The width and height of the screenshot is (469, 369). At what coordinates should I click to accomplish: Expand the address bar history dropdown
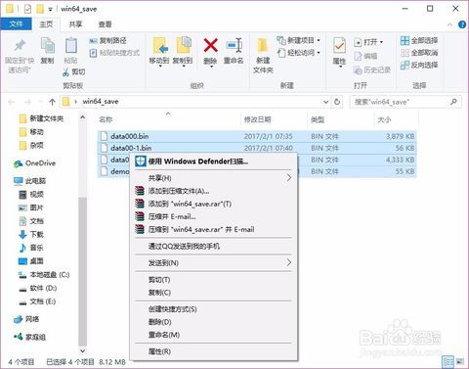click(325, 102)
